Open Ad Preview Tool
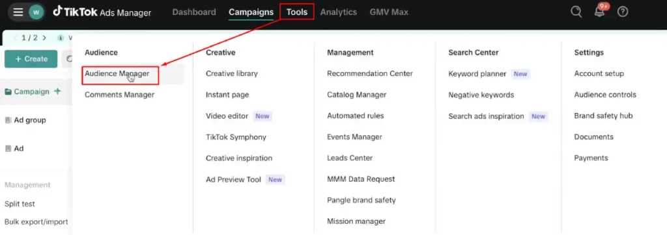 click(x=234, y=179)
